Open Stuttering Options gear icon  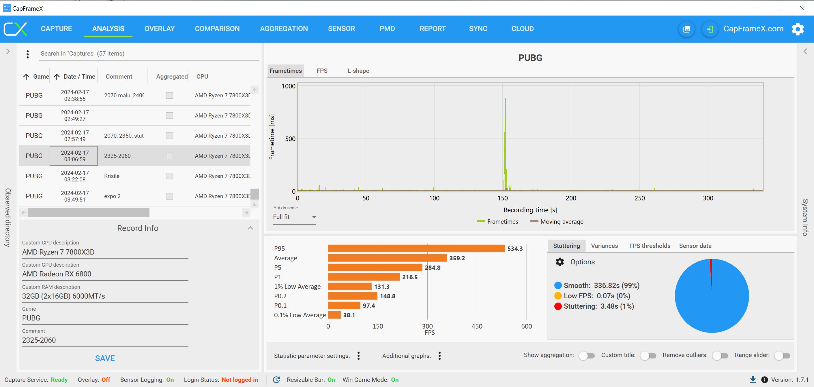pos(559,262)
